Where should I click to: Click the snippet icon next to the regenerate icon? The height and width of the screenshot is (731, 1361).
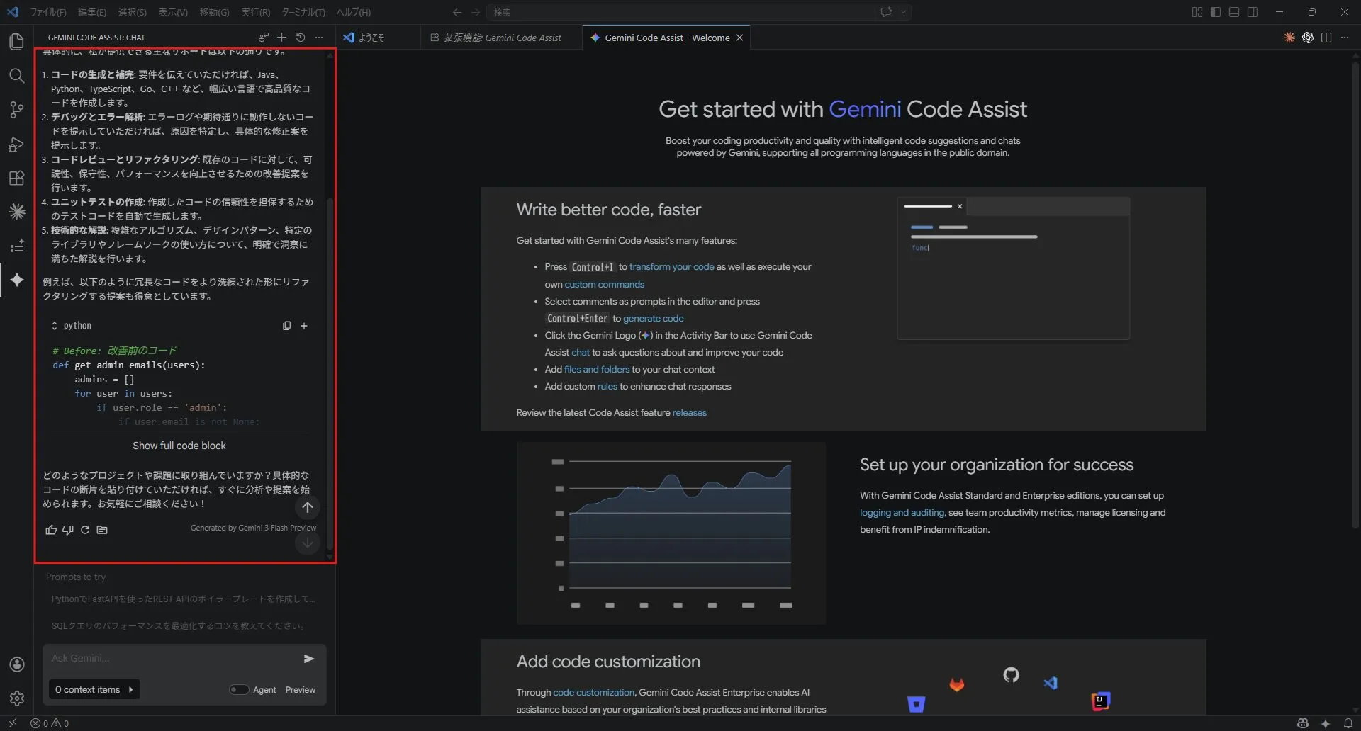102,530
